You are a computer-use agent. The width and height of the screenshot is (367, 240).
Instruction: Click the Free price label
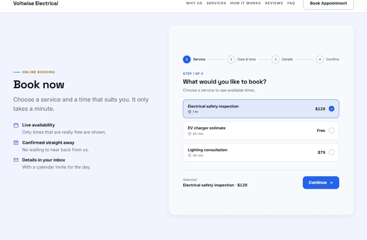[x=321, y=131]
